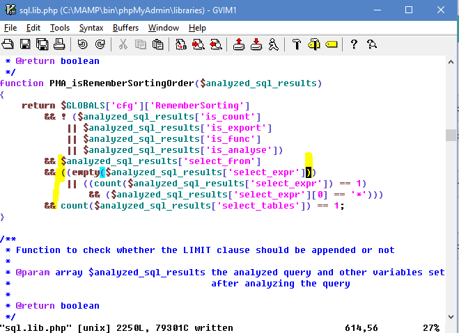The image size is (459, 333).
Task: Maximize the GVIM1 window
Action: point(409,10)
